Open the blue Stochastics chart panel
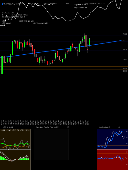 [112, 139]
